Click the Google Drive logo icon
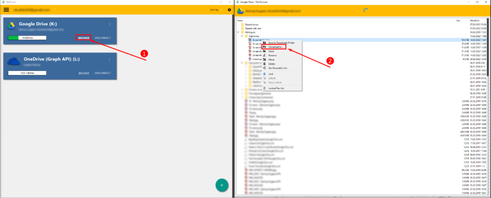This screenshot has width=491, height=198. 12,26
